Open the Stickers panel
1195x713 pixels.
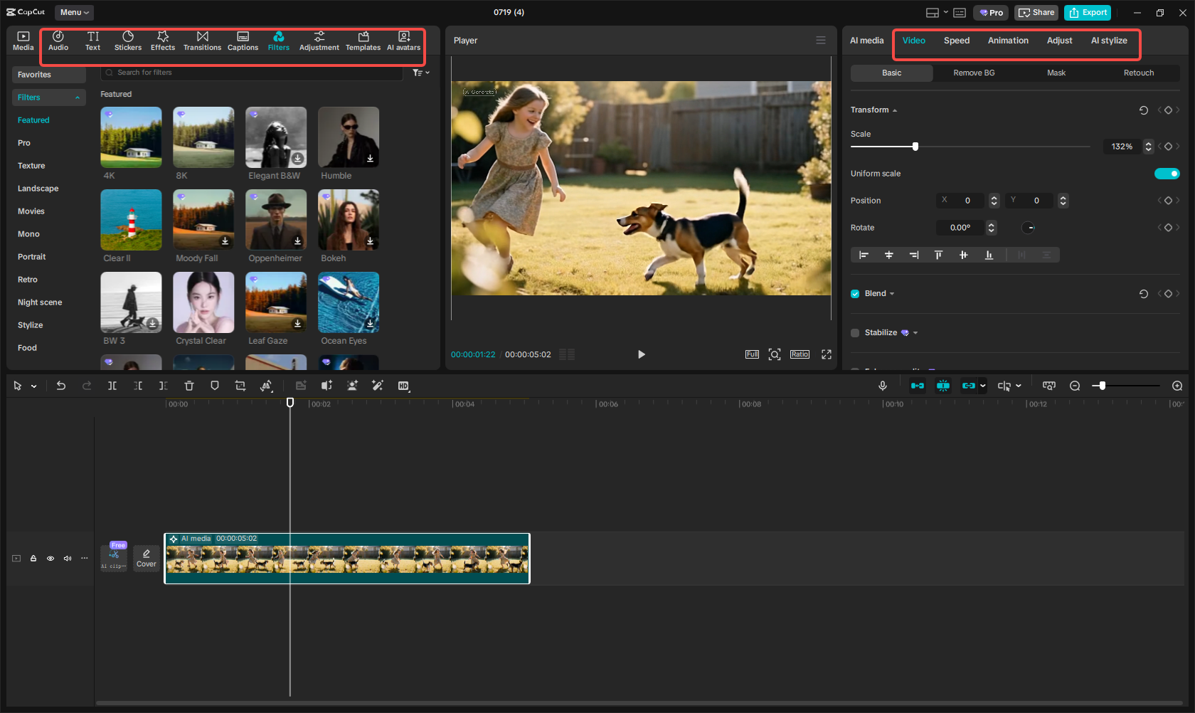[x=128, y=40]
